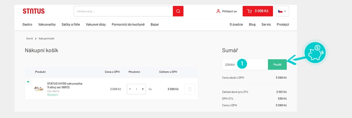Click the green delivery truck badge
This screenshot has height=118, width=352.
click(28, 82)
